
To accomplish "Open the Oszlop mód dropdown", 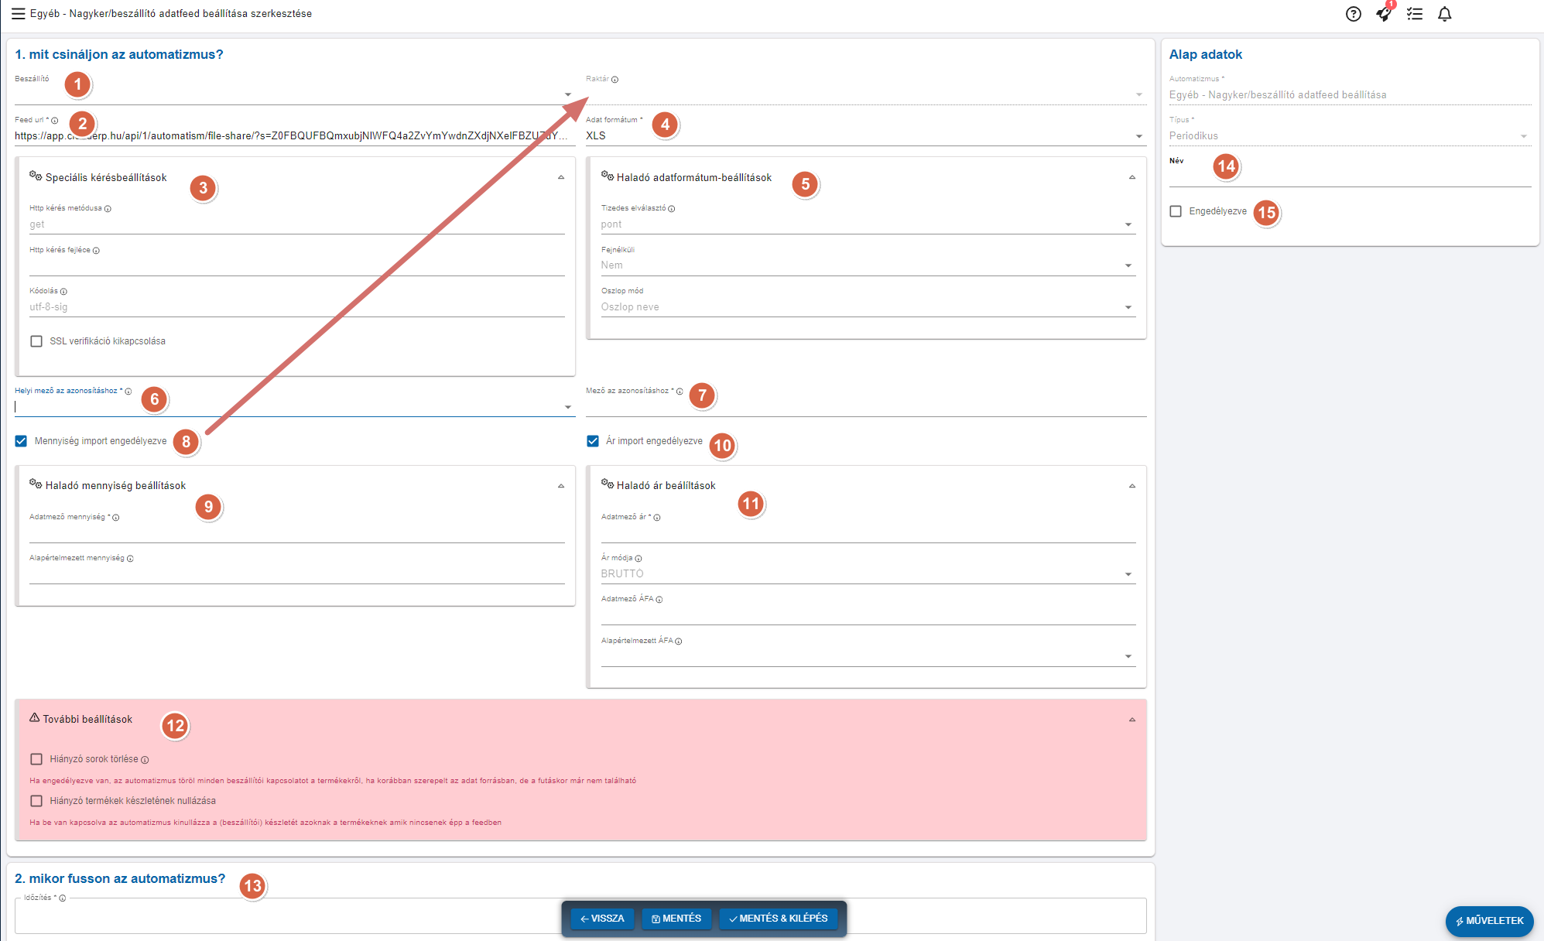I will pos(868,307).
